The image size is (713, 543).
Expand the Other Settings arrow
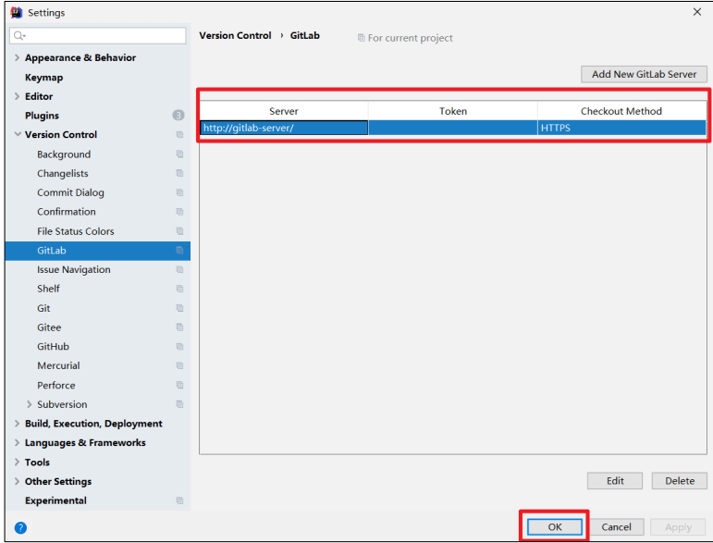(x=18, y=481)
